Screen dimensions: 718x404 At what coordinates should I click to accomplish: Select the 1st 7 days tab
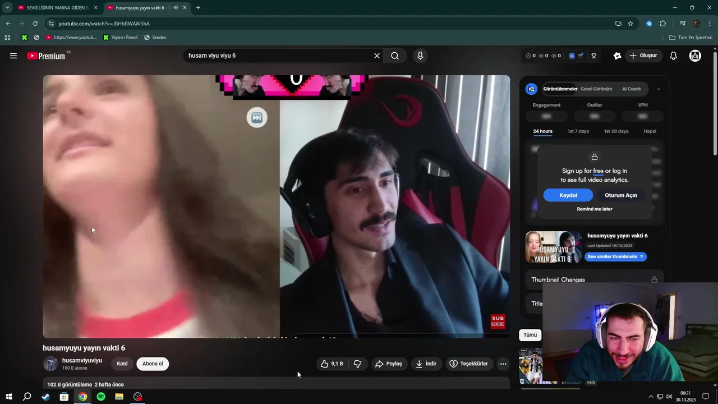tap(578, 131)
